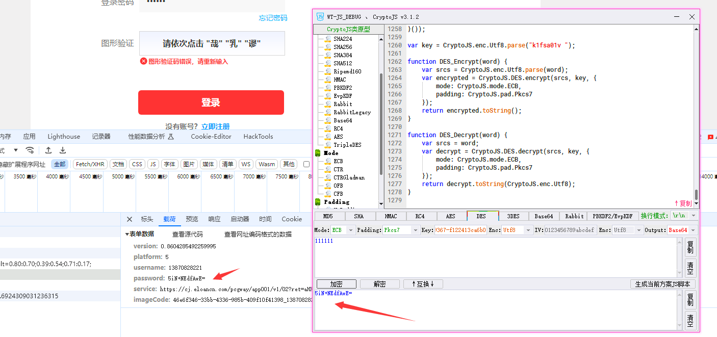Click the network conditions wifi icon

pos(30,150)
